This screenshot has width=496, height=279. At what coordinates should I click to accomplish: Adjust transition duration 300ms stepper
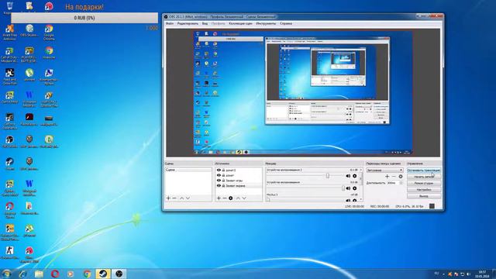coord(401,183)
